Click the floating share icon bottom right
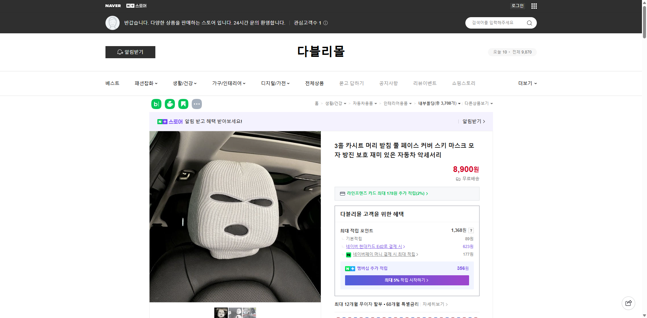 tap(629, 303)
